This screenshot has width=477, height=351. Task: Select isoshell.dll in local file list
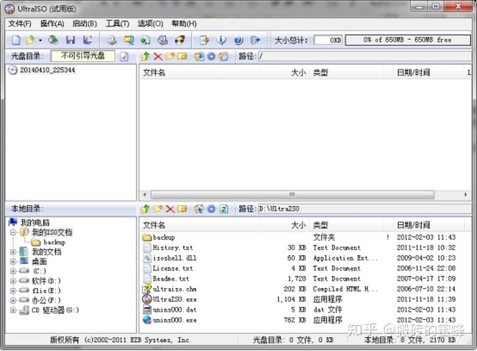(x=175, y=258)
